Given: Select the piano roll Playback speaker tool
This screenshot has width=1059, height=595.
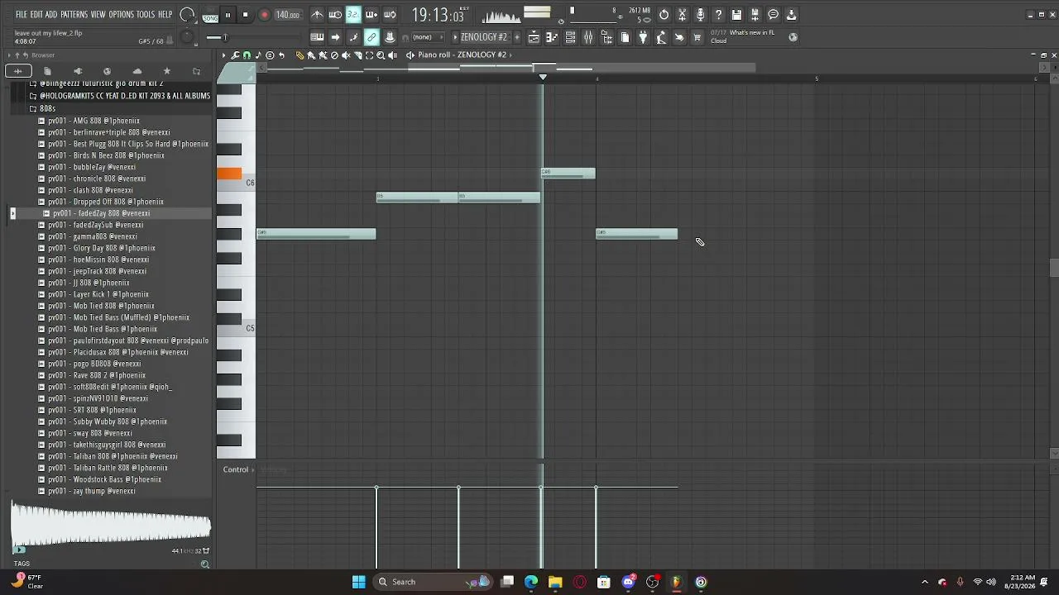Looking at the screenshot, I should click(x=392, y=55).
